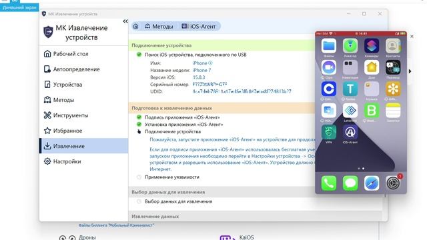Select the iOS-Агент breadcrumb
Viewport: 427px width, 240px height.
point(199,27)
